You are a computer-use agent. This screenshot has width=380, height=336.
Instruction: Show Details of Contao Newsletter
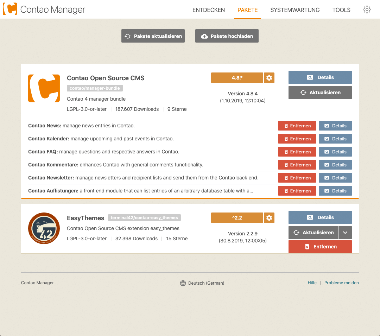(335, 178)
